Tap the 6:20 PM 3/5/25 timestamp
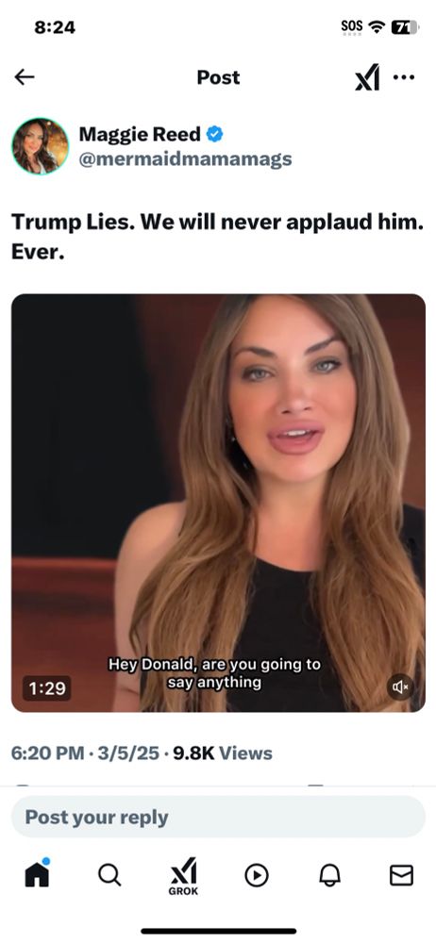Screen dimensions: 436x943 tap(86, 753)
